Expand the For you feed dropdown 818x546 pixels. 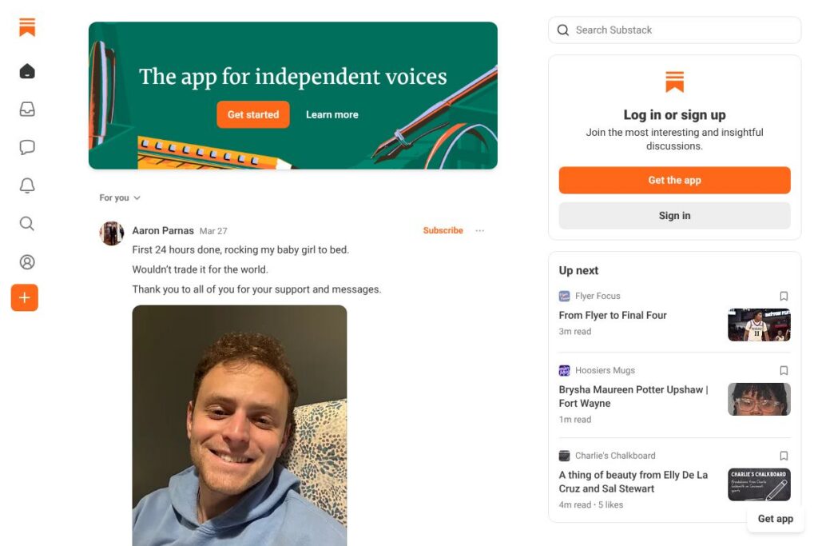pos(120,197)
